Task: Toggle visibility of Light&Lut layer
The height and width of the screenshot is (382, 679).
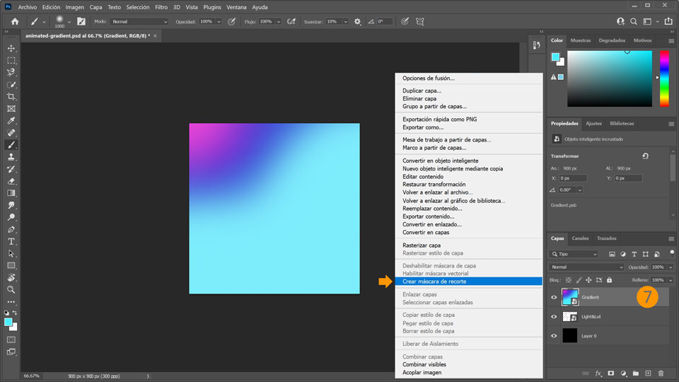Action: 554,317
